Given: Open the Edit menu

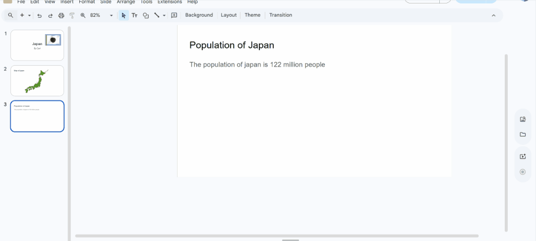Looking at the screenshot, I should point(35,1).
